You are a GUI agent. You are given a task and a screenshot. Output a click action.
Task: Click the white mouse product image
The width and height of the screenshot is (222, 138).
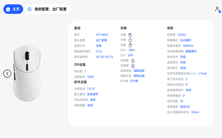[x=27, y=74]
